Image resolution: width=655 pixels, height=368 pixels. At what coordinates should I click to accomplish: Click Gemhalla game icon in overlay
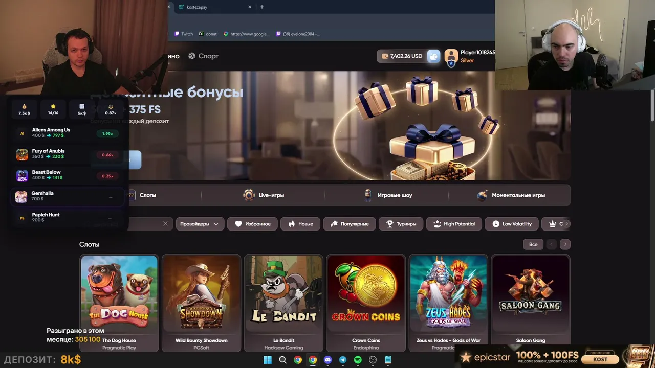pyautogui.click(x=21, y=197)
